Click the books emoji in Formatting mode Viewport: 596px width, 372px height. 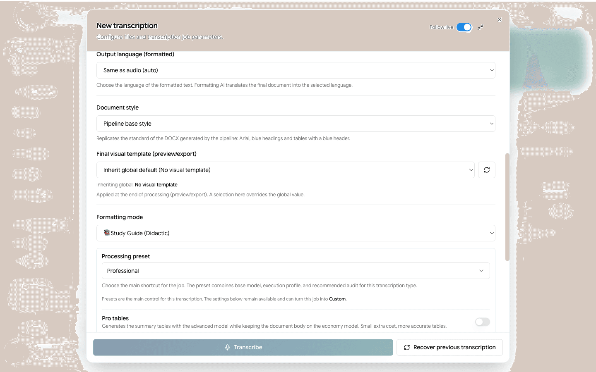point(107,233)
